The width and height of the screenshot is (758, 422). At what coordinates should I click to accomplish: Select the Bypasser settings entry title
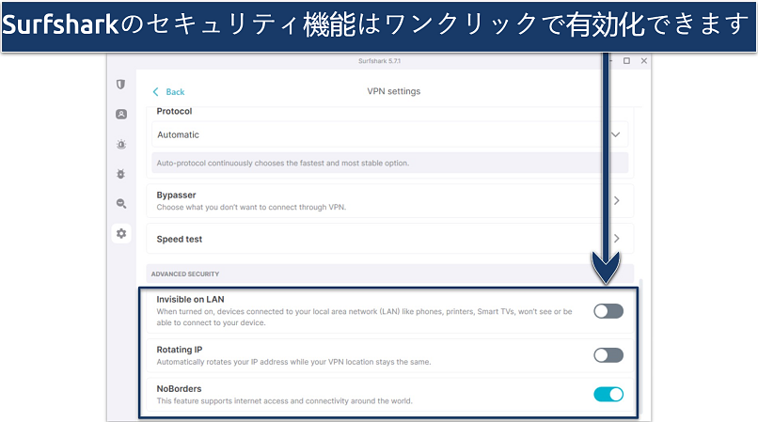pyautogui.click(x=177, y=195)
